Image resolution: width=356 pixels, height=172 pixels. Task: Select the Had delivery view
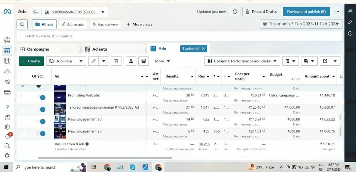(x=105, y=24)
